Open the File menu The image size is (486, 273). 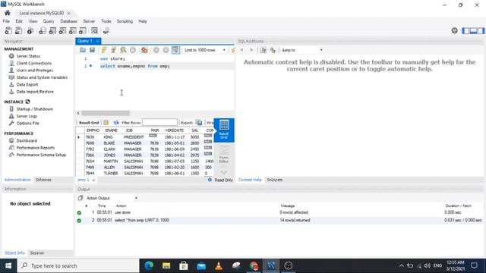(6, 21)
